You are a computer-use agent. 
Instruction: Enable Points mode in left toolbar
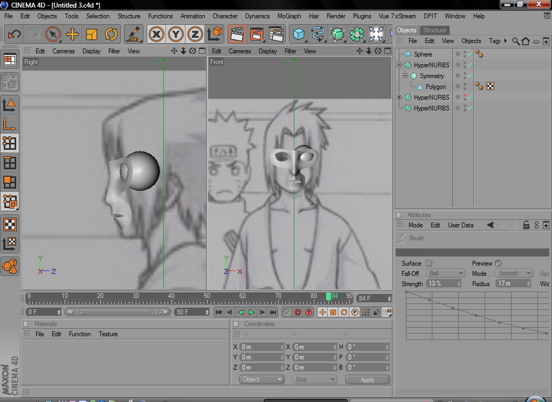pos(10,143)
